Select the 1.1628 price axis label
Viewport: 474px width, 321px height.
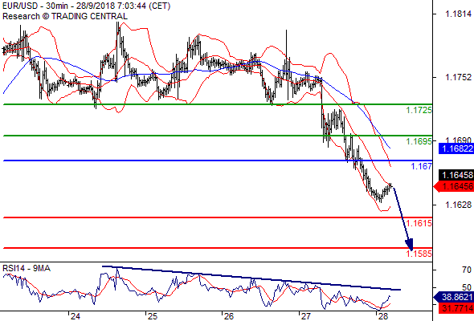tap(458, 205)
